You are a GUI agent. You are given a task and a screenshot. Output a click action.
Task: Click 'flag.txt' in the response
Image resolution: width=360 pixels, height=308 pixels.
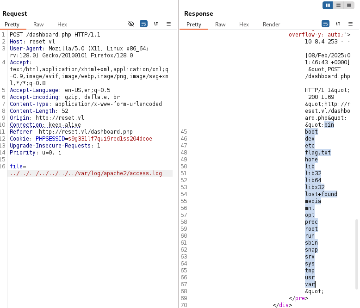pyautogui.click(x=318, y=153)
